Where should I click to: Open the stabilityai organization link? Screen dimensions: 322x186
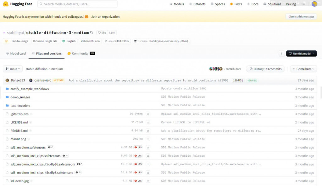(x=15, y=32)
